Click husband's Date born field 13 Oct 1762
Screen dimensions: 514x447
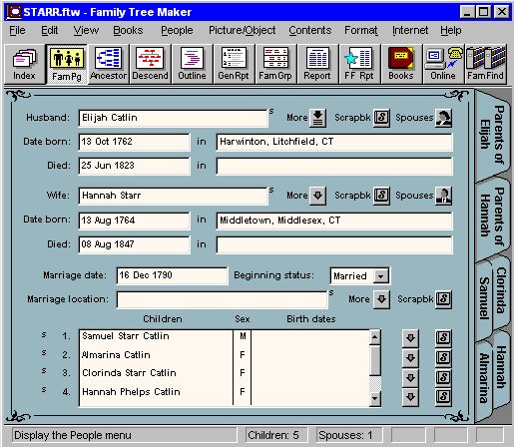(134, 142)
